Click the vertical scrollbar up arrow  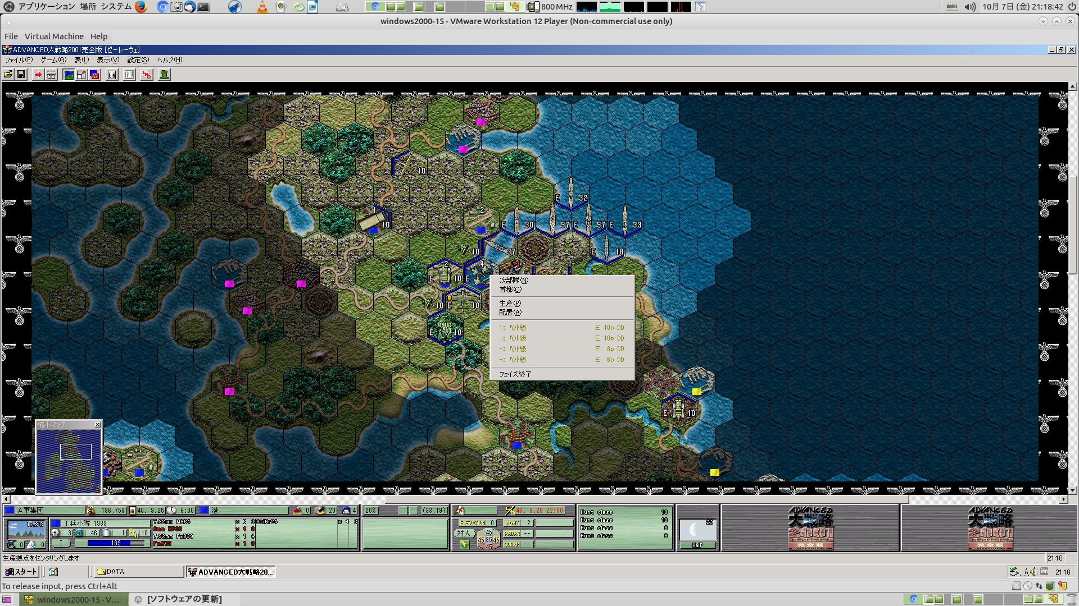[1073, 86]
